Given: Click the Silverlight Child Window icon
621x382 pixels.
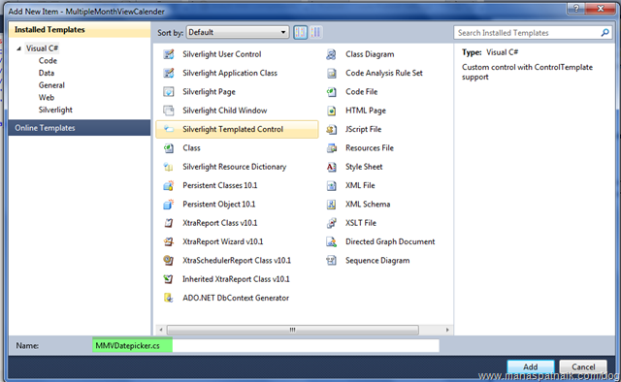Looking at the screenshot, I should pyautogui.click(x=169, y=111).
